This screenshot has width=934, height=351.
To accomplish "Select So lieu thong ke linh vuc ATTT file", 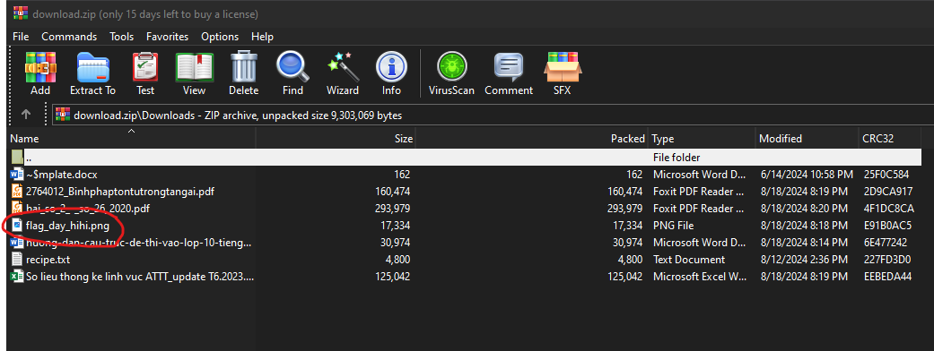I will pos(140,277).
